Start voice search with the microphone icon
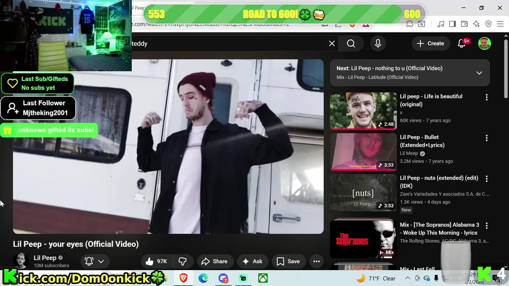This screenshot has height=286, width=509. point(378,44)
